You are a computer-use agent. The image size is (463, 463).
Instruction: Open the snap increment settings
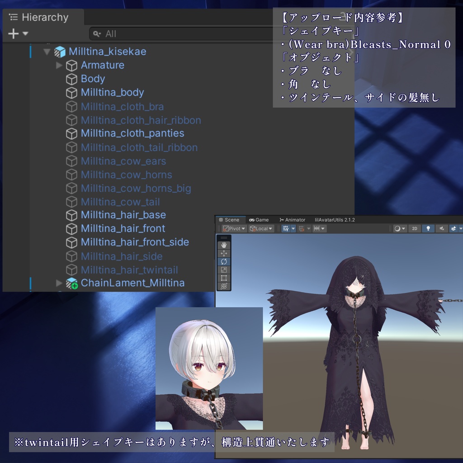pos(317,228)
